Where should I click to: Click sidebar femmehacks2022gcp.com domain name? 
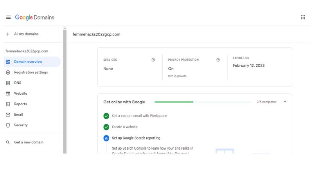27,51
